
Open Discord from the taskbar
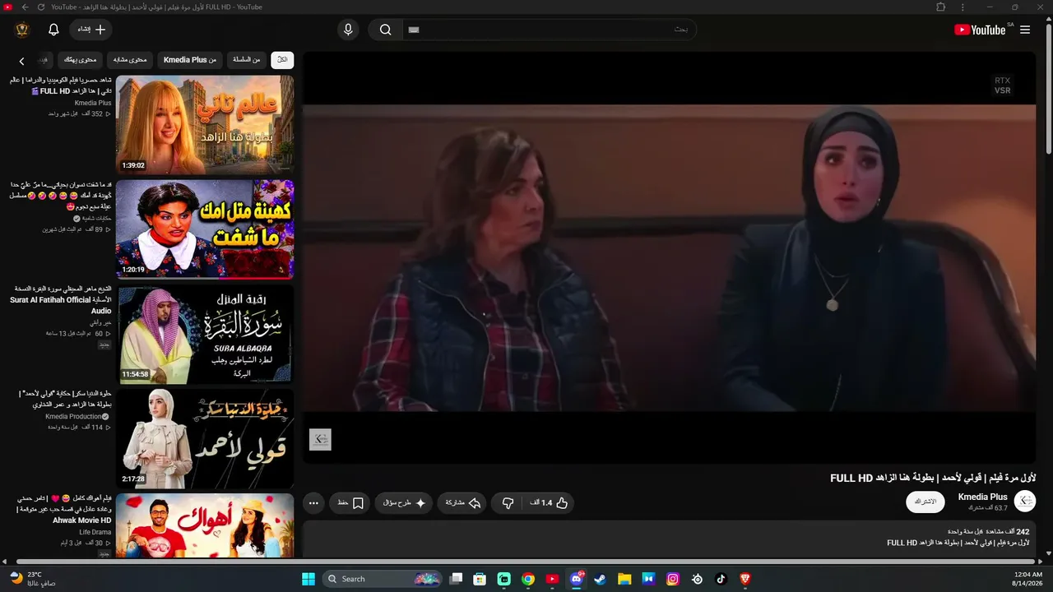click(x=577, y=579)
